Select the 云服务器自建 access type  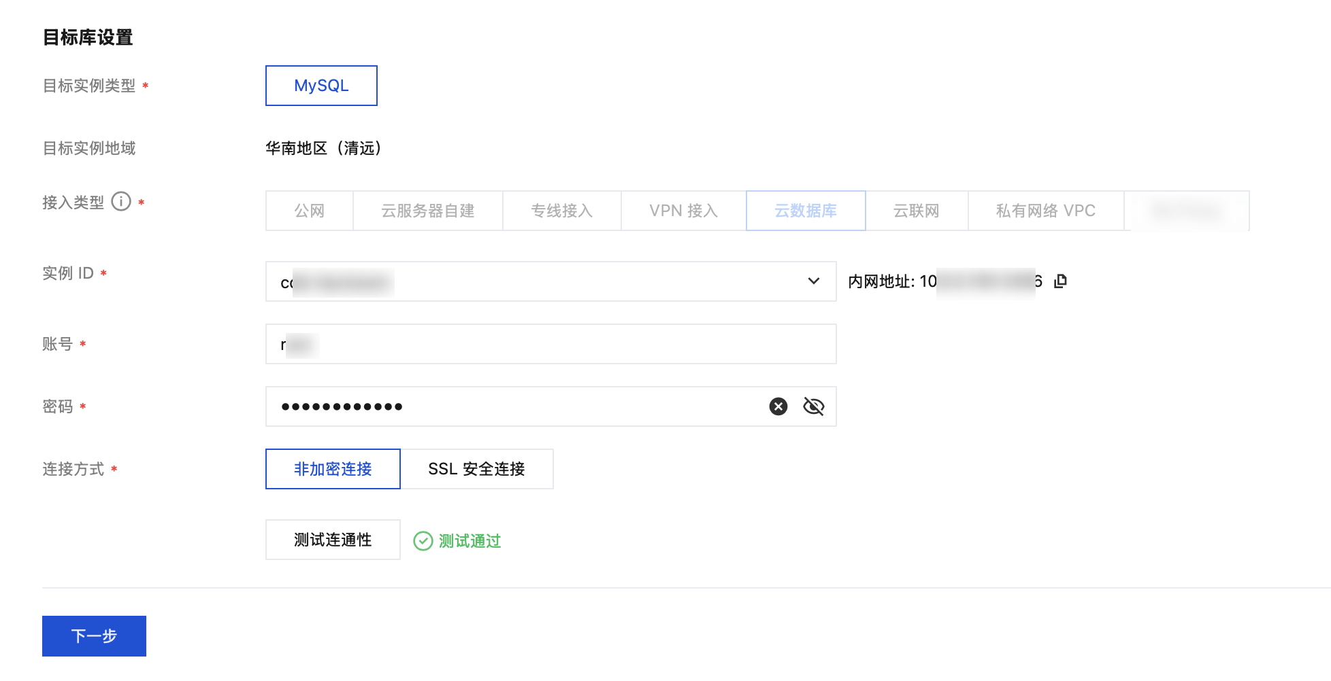(427, 211)
